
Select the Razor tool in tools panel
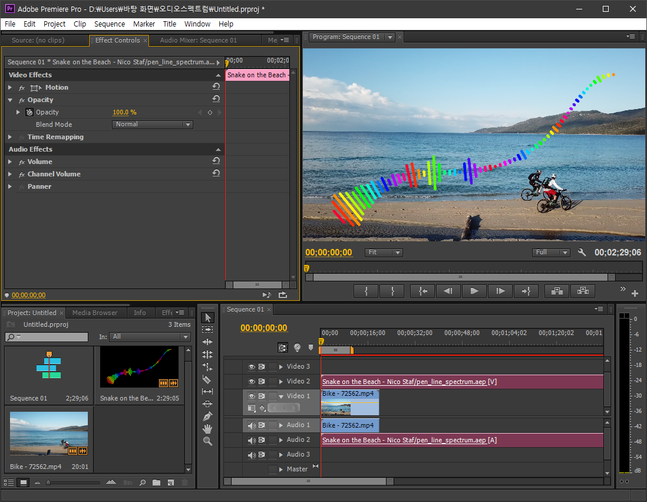(207, 379)
